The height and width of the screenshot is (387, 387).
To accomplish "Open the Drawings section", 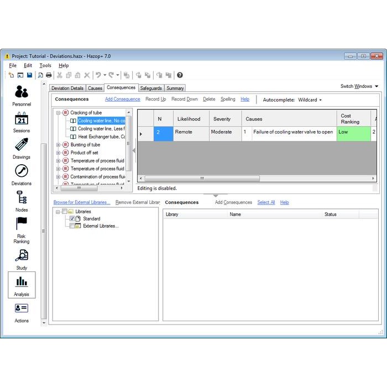I will pos(22,149).
